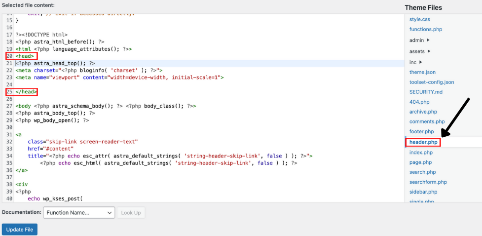
Task: Click the Look Up button
Action: pos(131,213)
